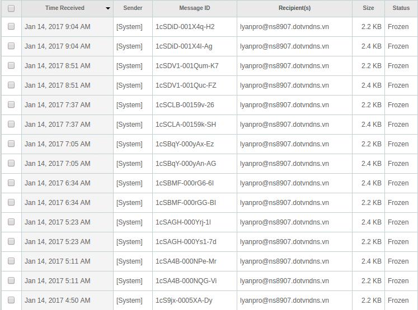Check the box for message 1cSBMF-000rG6-6I
This screenshot has width=418, height=310.
(x=11, y=183)
